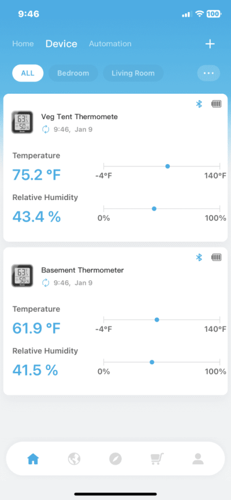This screenshot has width=231, height=500.
Task: Select the Living Room filter
Action: point(133,73)
